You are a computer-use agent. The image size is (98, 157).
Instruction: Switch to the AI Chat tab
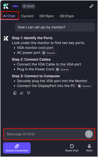9,16
